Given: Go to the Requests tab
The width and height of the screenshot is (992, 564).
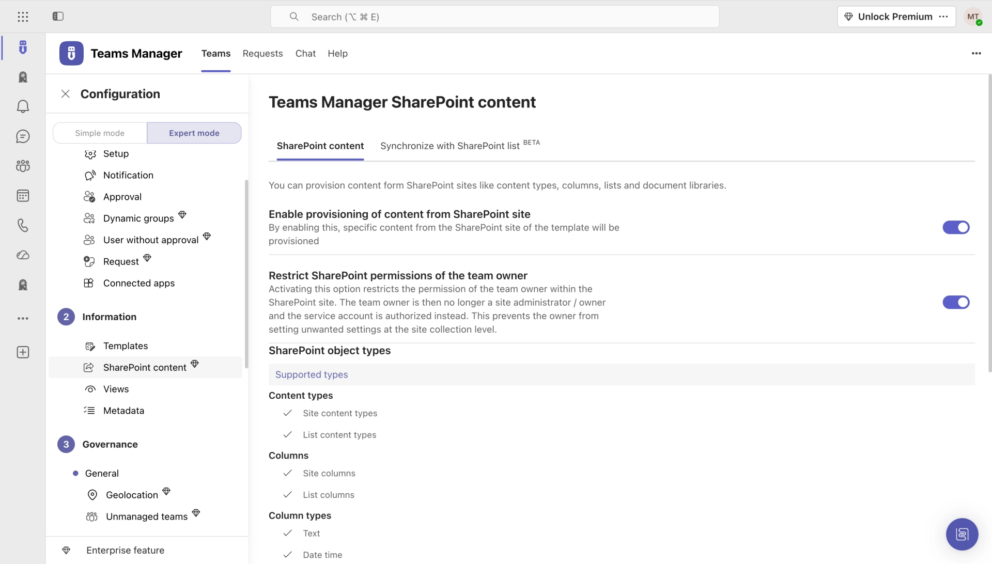Looking at the screenshot, I should point(262,53).
